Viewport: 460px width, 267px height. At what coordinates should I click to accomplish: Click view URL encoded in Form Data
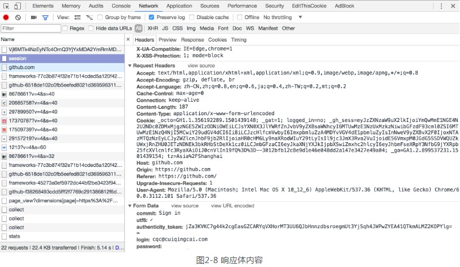(233, 206)
